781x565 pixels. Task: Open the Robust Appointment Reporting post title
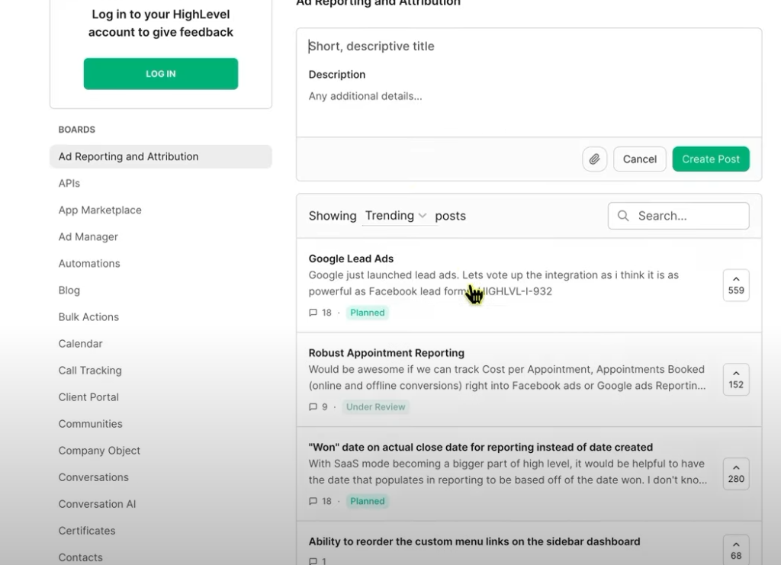[386, 353]
